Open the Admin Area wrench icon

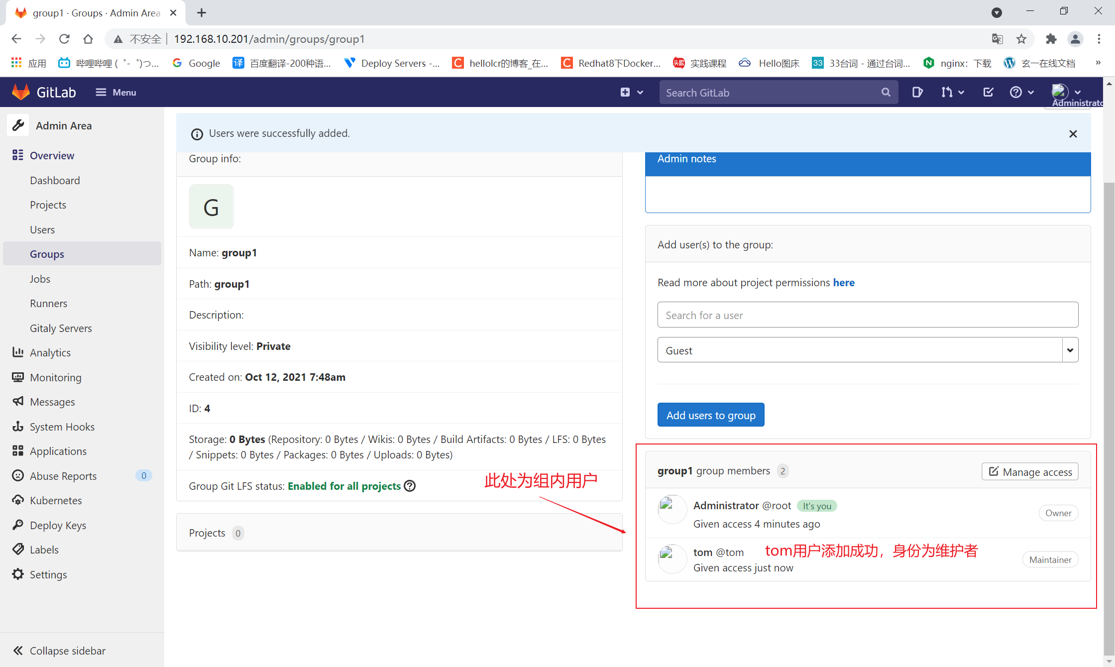coord(18,125)
